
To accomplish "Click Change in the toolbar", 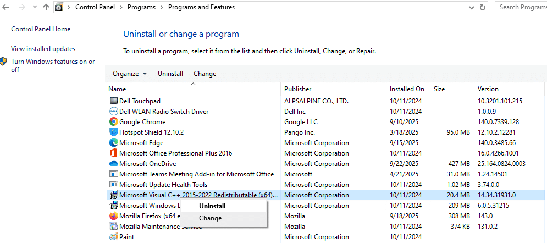I will pos(205,74).
